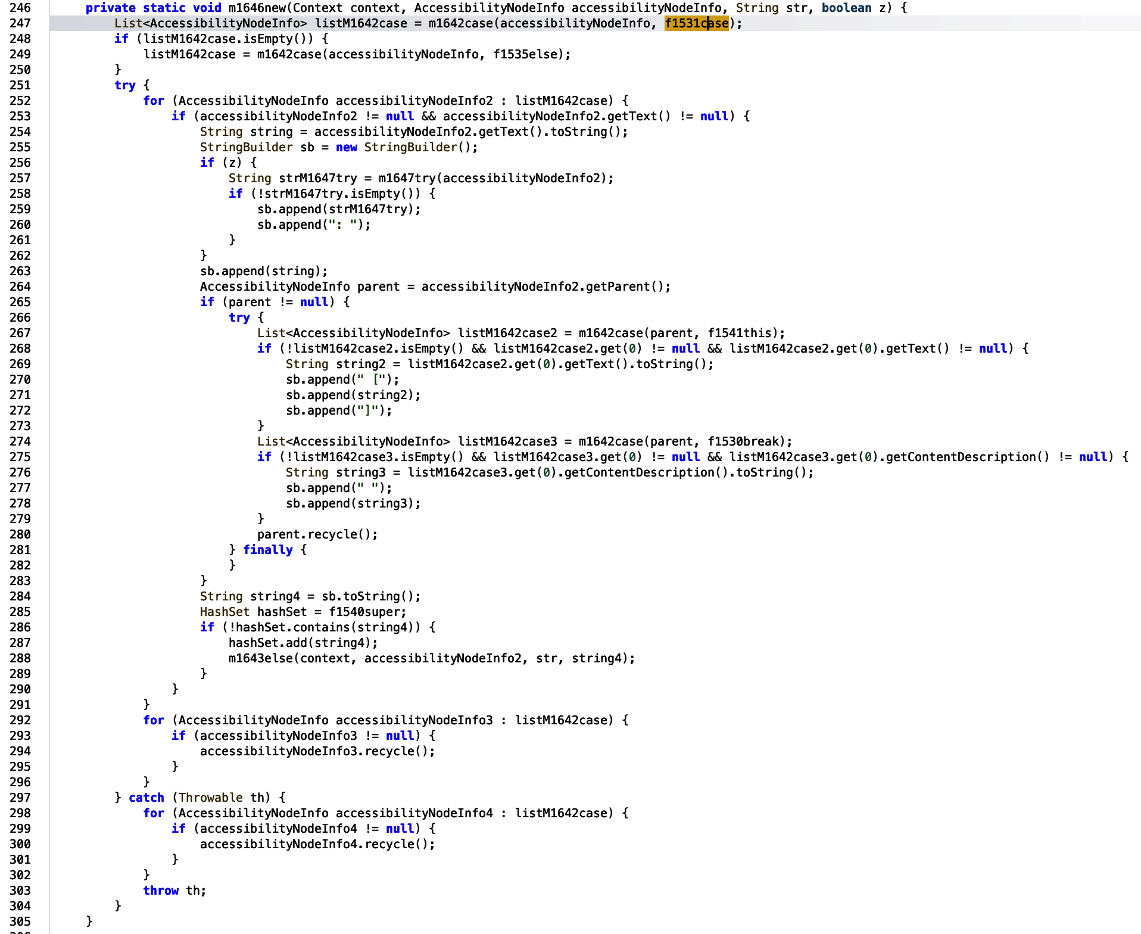Screen dimensions: 1141x934
Task: Click accessibilityNodeInfo3.recycle() call
Action: pos(317,751)
